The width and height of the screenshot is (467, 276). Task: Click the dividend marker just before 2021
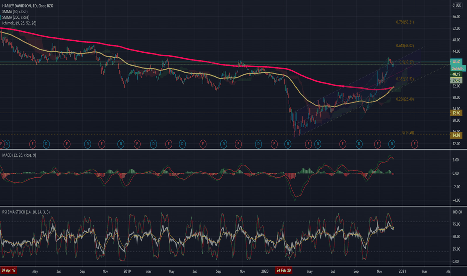click(392, 144)
